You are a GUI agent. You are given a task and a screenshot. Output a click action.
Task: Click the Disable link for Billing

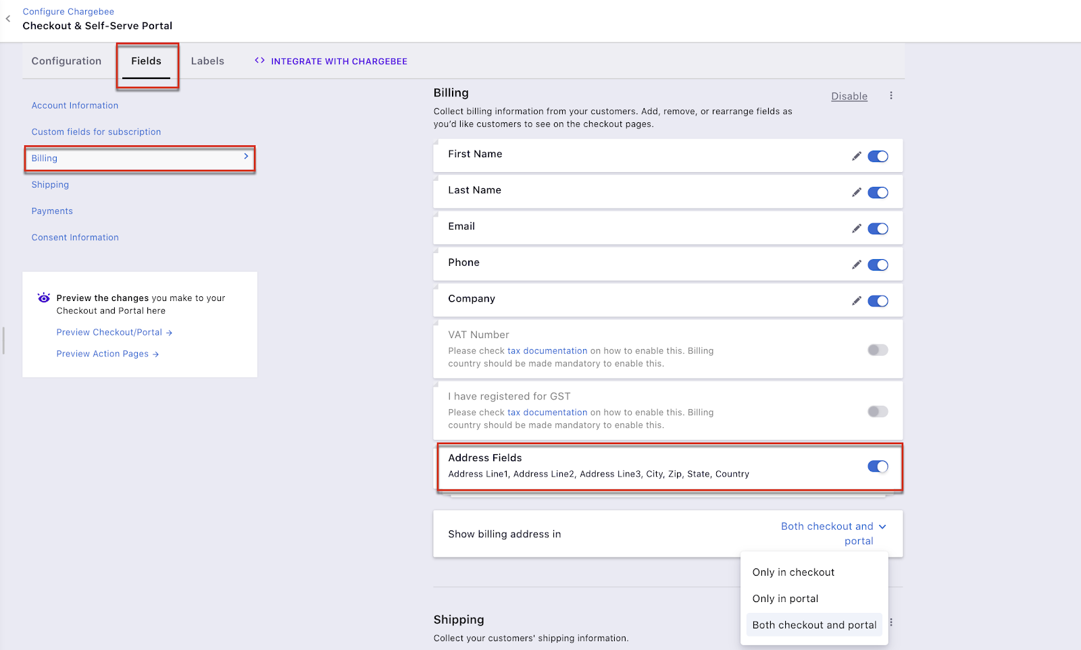tap(849, 97)
